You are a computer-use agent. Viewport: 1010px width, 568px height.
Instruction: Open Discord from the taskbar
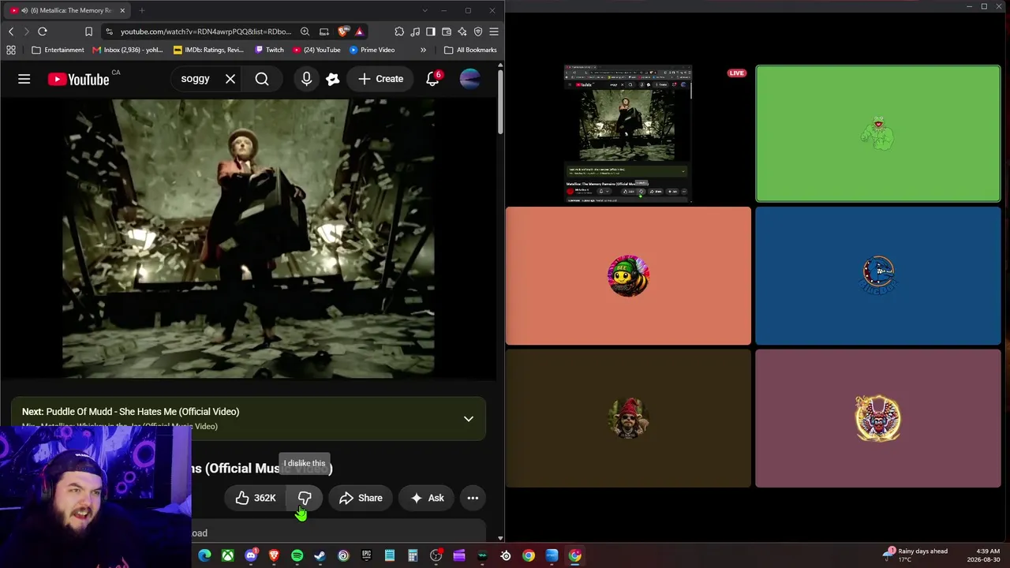point(251,555)
